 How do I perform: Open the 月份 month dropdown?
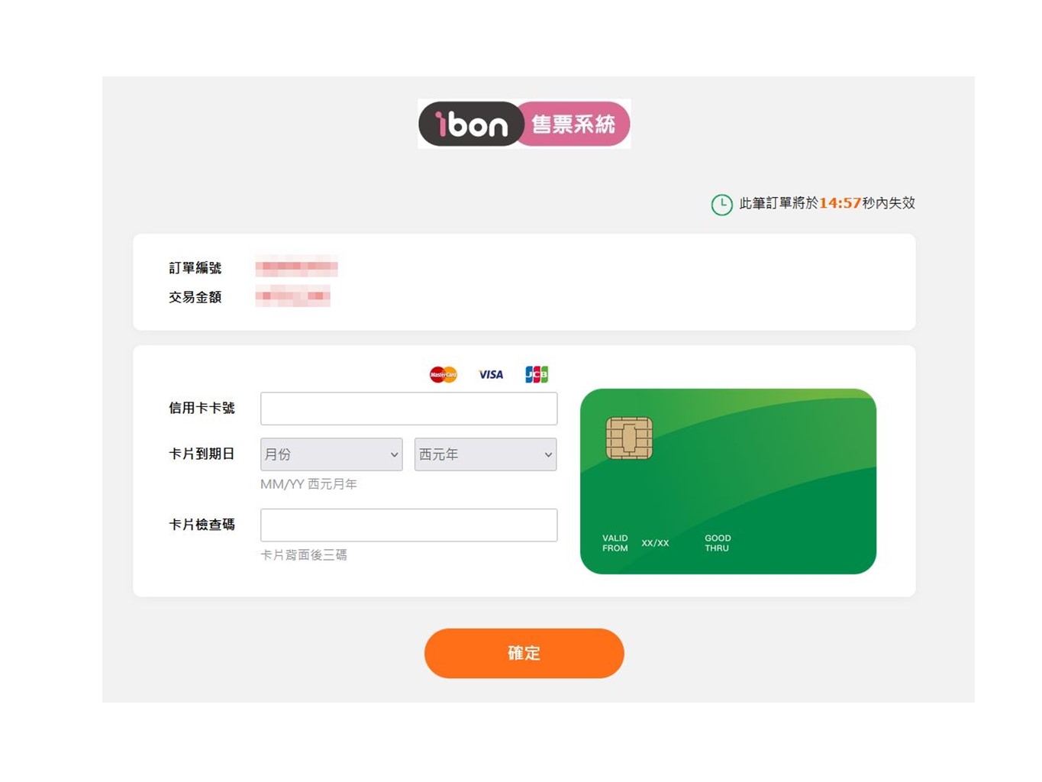(x=331, y=454)
